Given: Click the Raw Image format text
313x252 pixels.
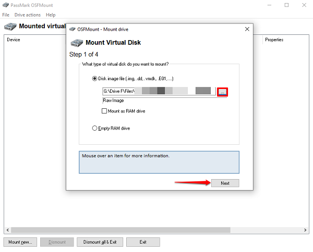Looking at the screenshot, I should click(113, 100).
